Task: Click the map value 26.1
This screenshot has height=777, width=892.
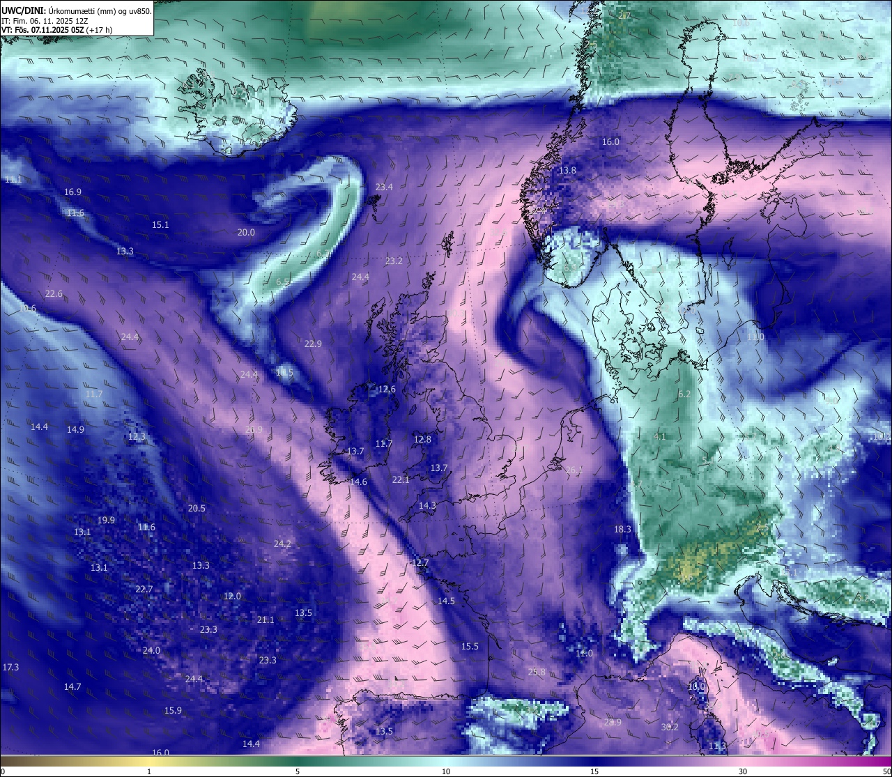Action: [x=574, y=470]
